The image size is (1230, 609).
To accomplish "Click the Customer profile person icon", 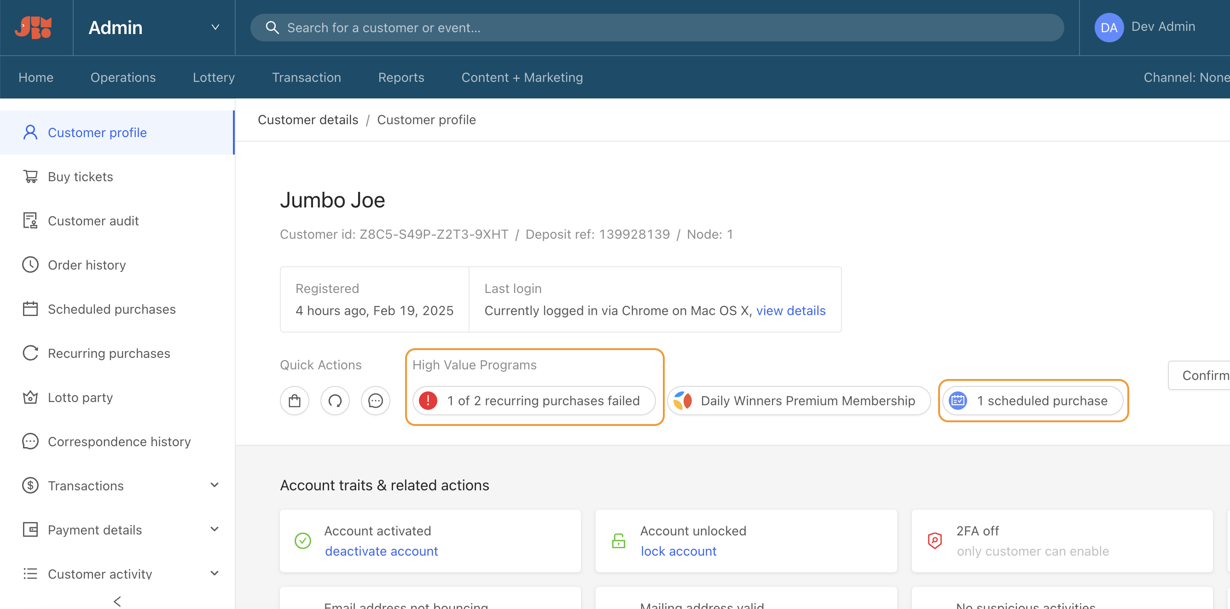I will tap(30, 132).
